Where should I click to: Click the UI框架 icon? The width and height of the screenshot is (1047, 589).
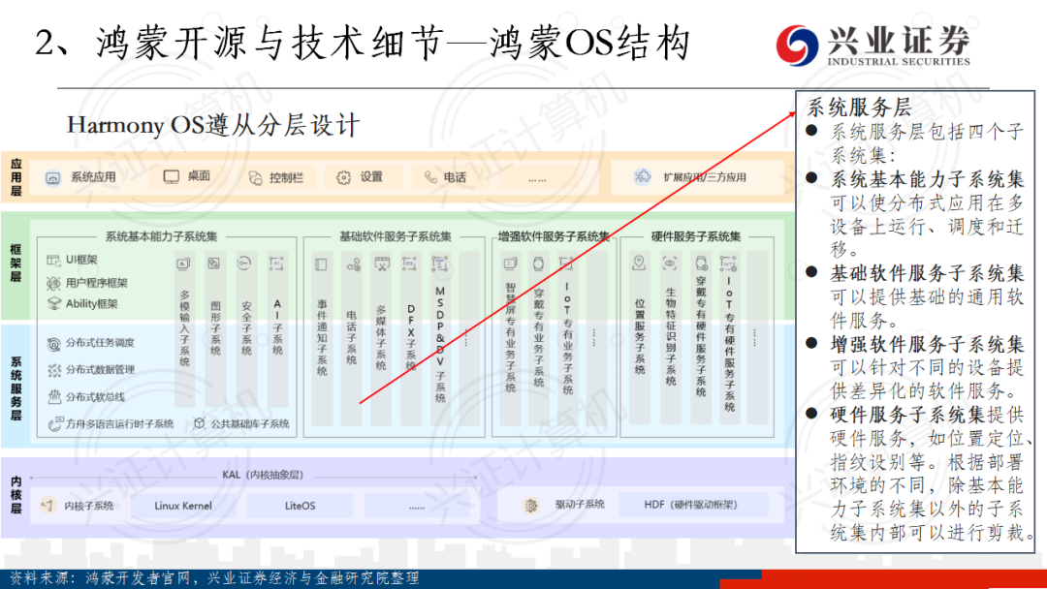[54, 260]
